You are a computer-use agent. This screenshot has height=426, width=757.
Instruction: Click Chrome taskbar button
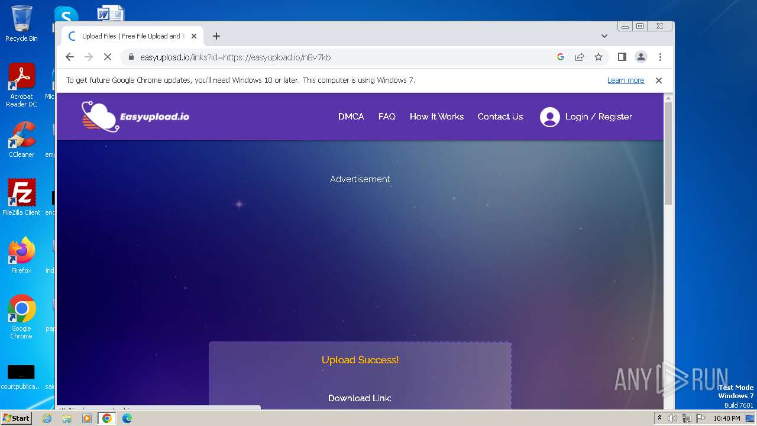pyautogui.click(x=106, y=418)
